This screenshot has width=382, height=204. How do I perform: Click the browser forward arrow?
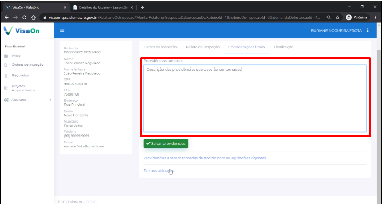coord(16,17)
